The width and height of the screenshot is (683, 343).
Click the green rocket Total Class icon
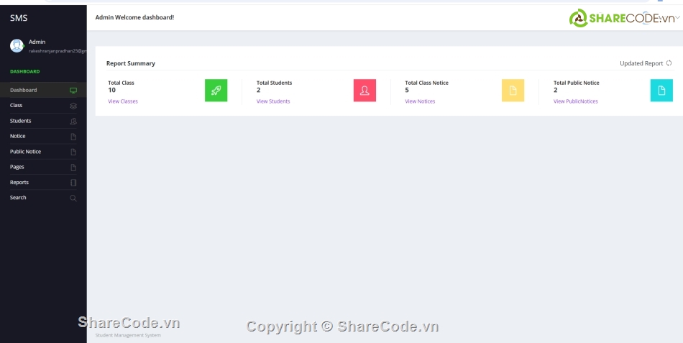coord(216,90)
